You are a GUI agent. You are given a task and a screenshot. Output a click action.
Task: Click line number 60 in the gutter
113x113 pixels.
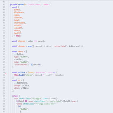4,51
